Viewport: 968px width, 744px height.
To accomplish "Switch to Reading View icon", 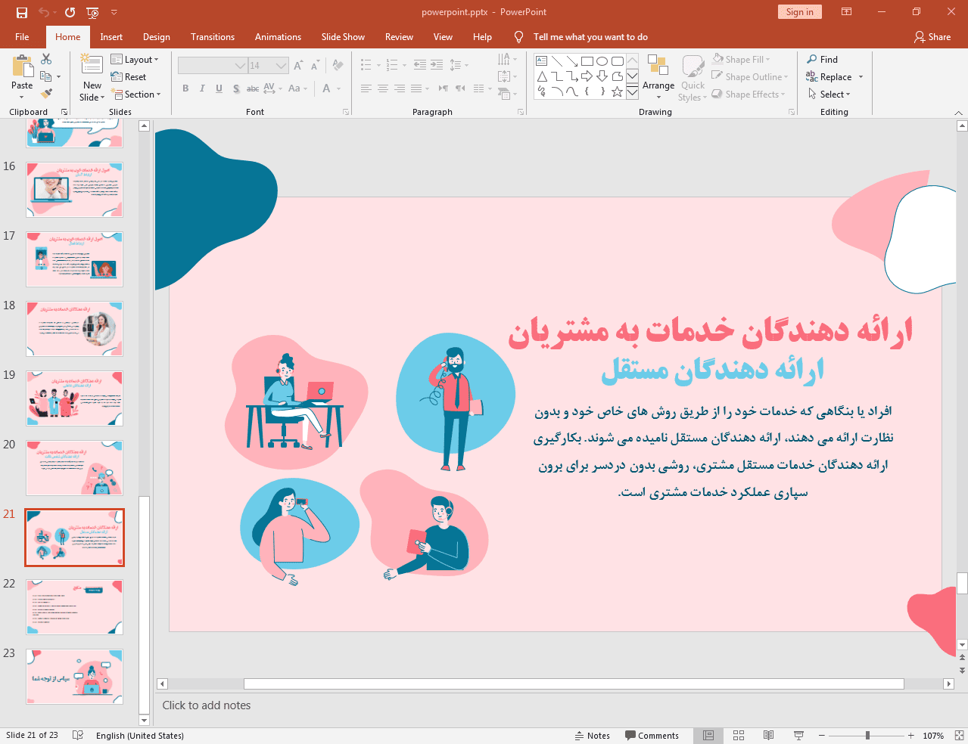I will click(x=768, y=736).
